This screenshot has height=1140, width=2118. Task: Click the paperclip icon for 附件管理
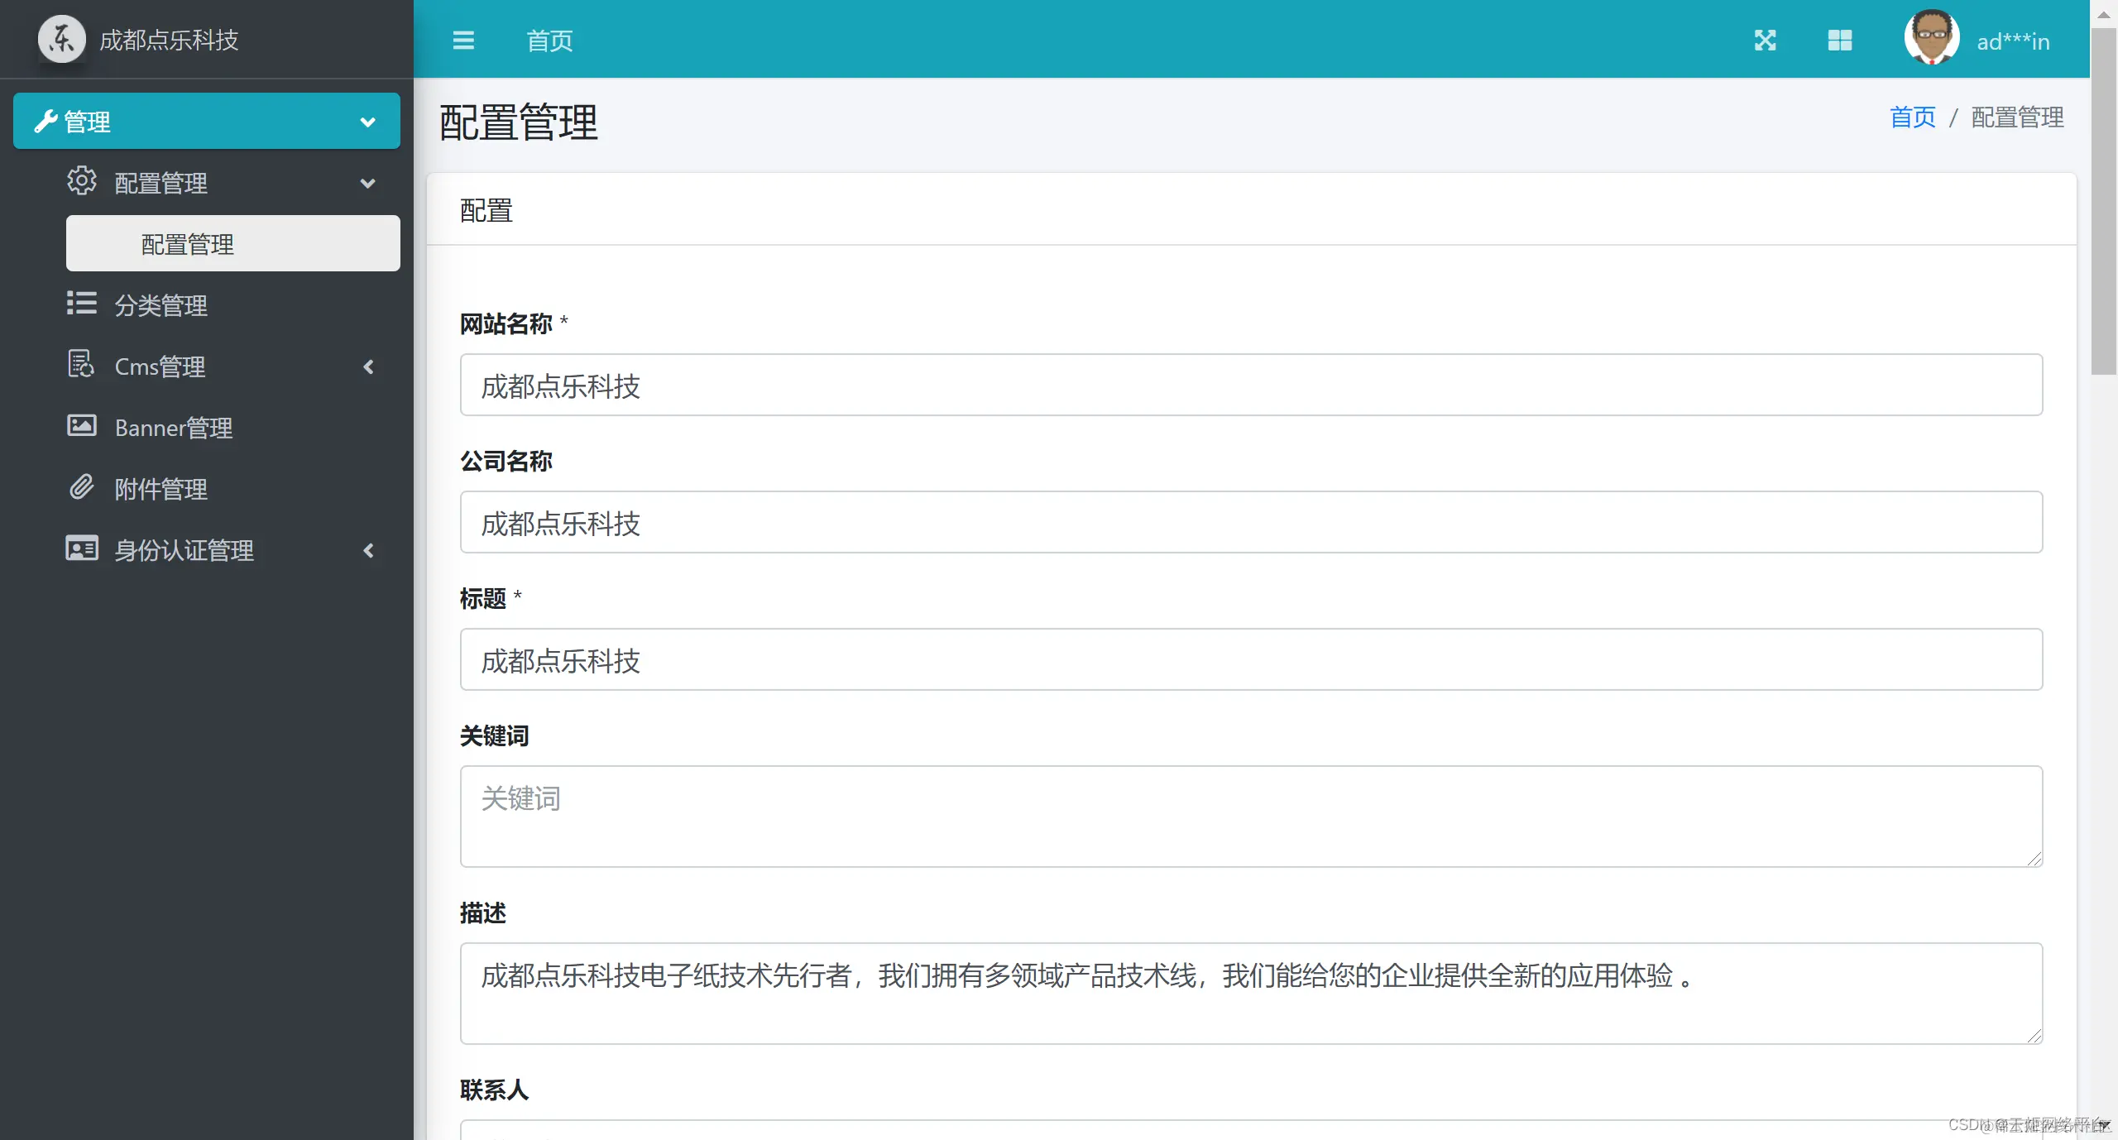[81, 487]
